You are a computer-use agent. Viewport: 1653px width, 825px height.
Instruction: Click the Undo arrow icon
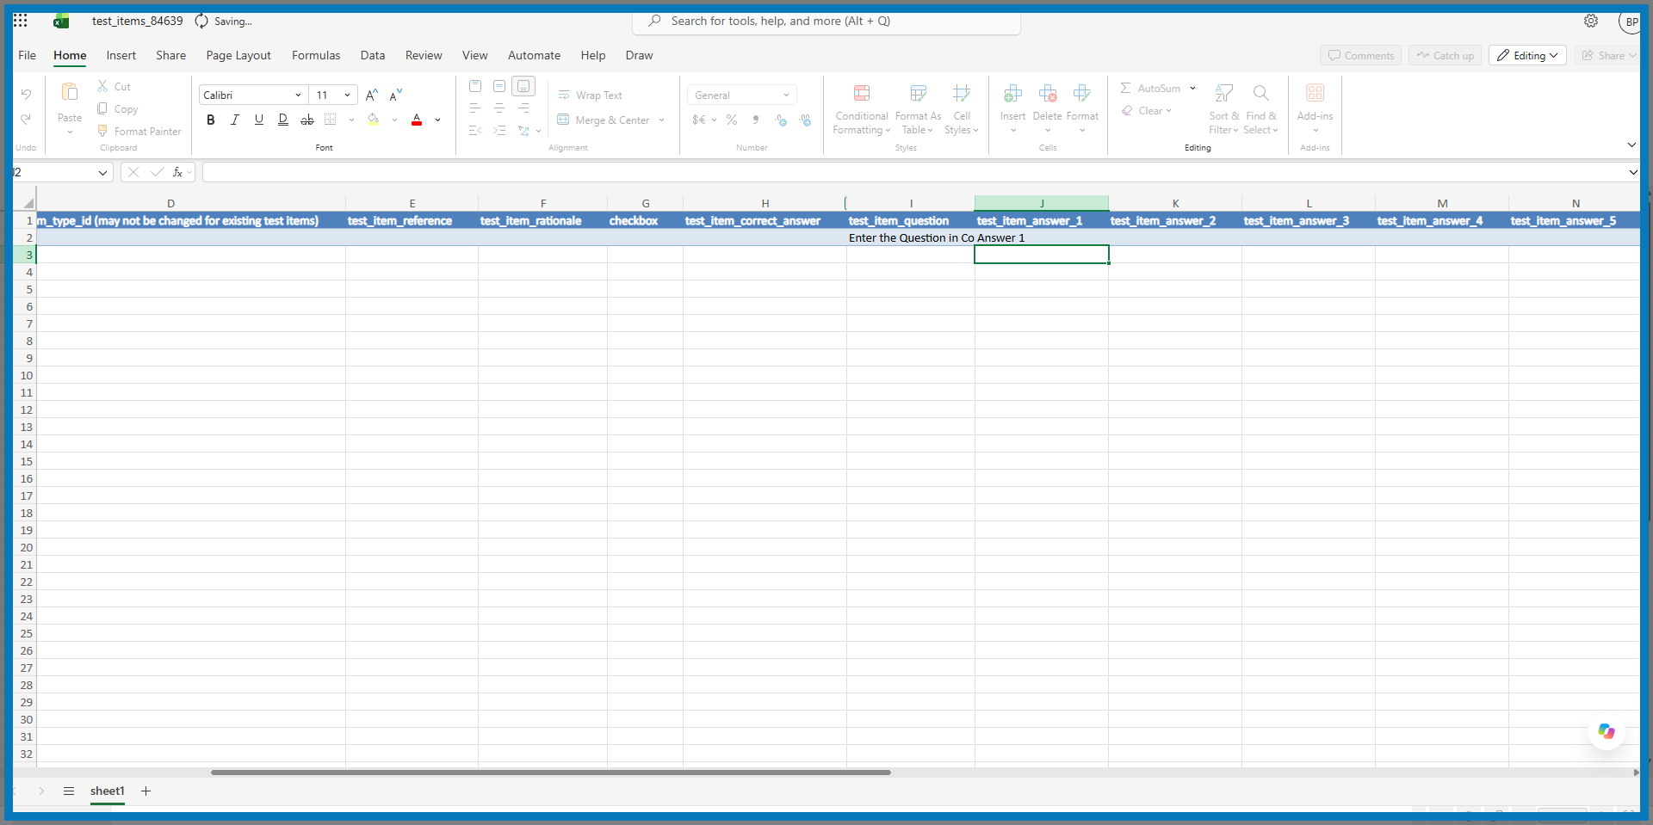pos(26,95)
